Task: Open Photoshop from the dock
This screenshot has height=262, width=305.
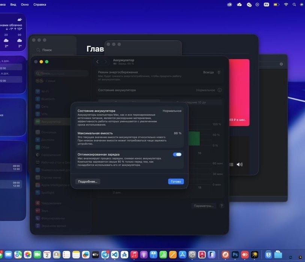Action: point(235,255)
